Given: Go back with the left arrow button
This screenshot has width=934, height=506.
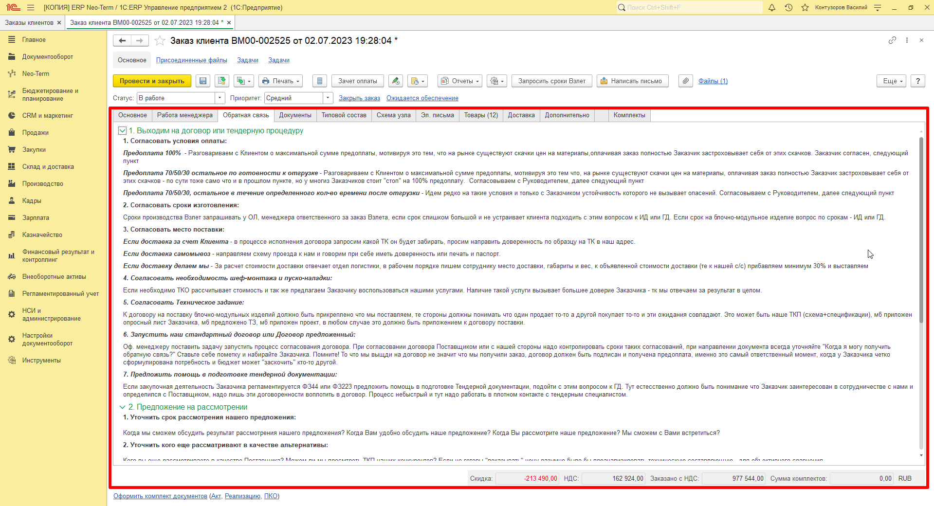Looking at the screenshot, I should [123, 41].
